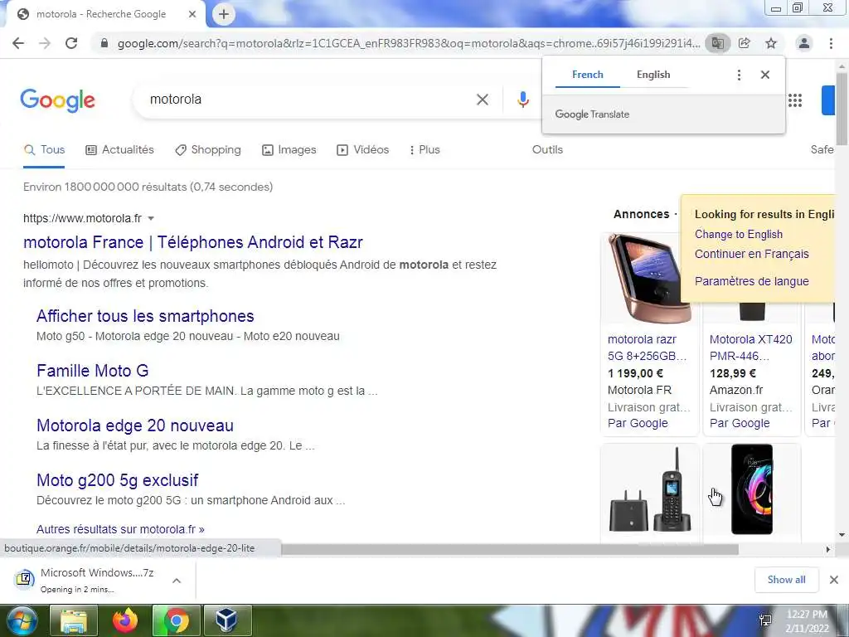Viewport: 849px width, 637px height.
Task: Close the motorola - Recherche Google tab
Action: pos(192,14)
